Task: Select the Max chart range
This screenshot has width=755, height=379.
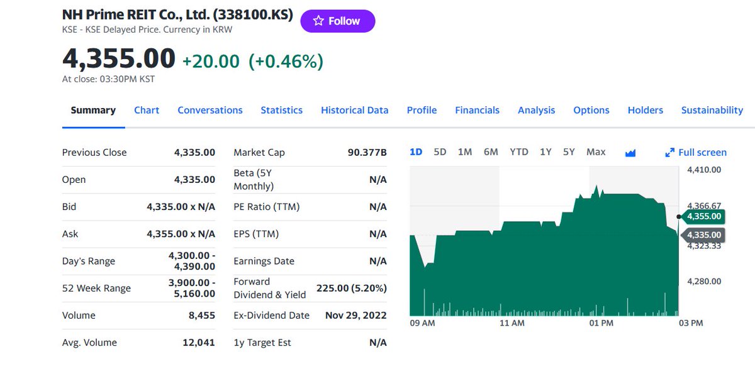Action: (x=596, y=152)
